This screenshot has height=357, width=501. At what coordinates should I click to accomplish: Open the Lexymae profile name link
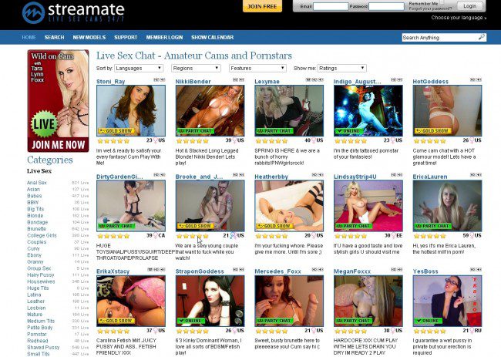[x=267, y=82]
